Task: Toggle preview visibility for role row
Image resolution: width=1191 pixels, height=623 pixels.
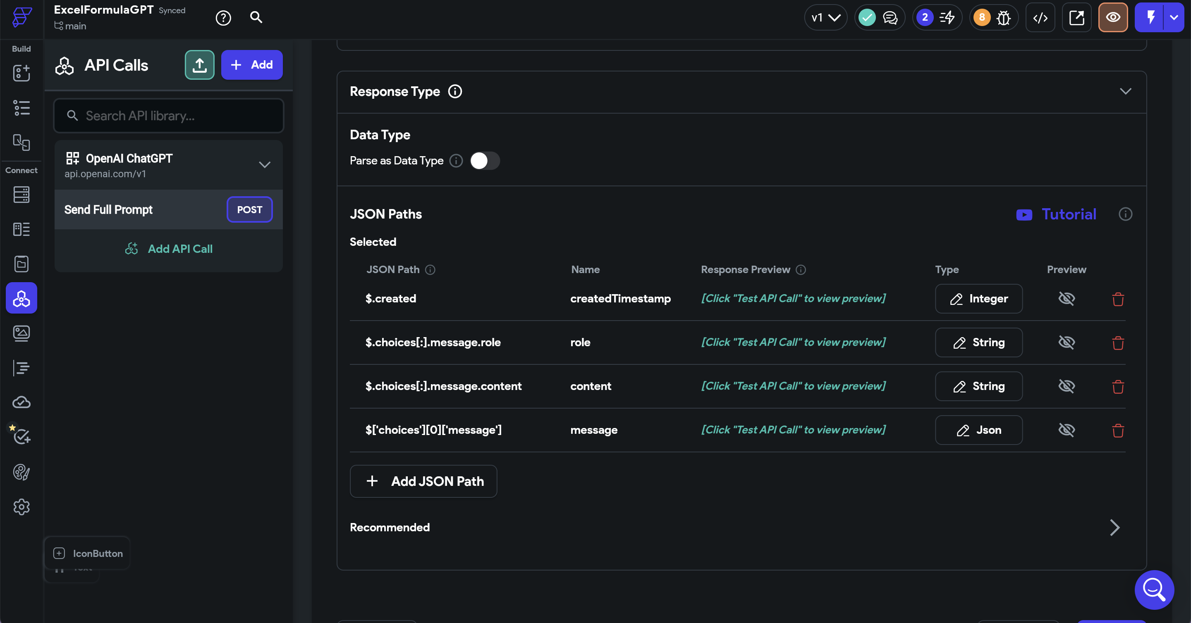Action: [x=1067, y=342]
